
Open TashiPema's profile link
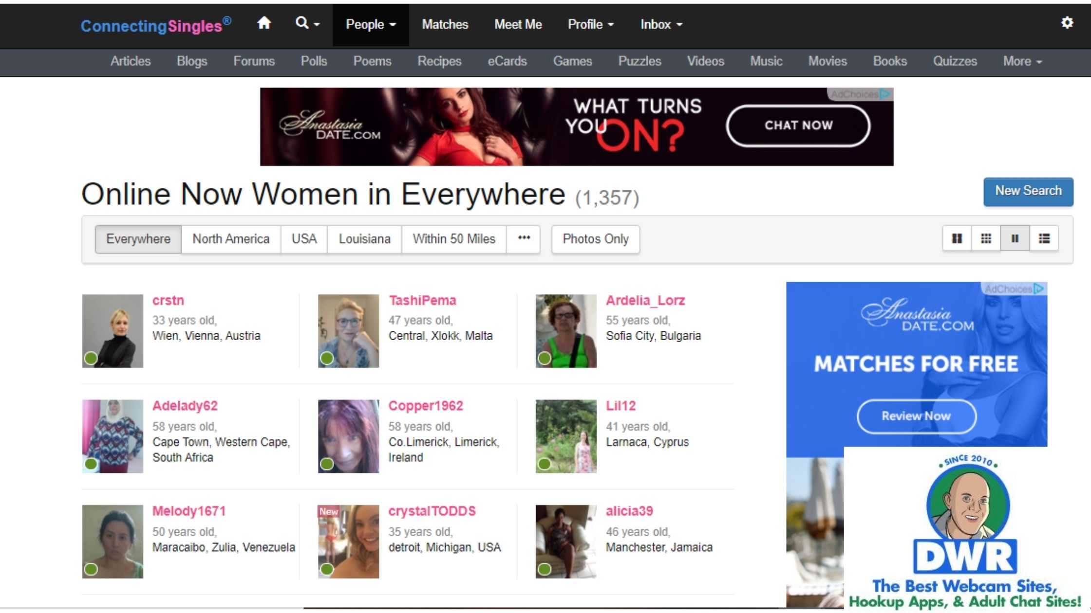tap(422, 301)
